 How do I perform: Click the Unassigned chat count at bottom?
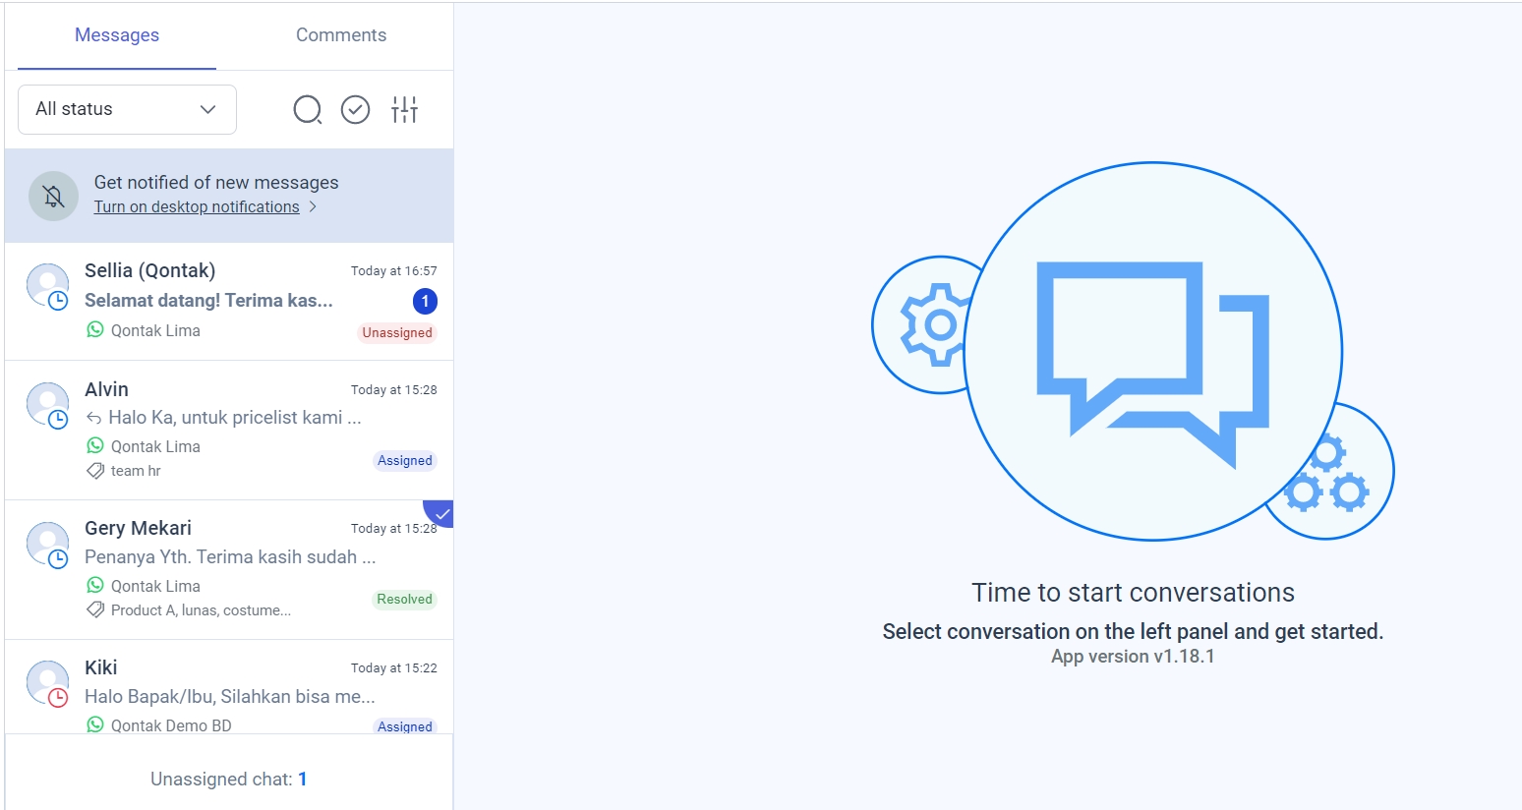(x=302, y=779)
